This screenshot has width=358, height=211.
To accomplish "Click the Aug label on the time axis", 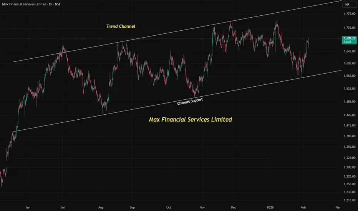I will (101, 208).
